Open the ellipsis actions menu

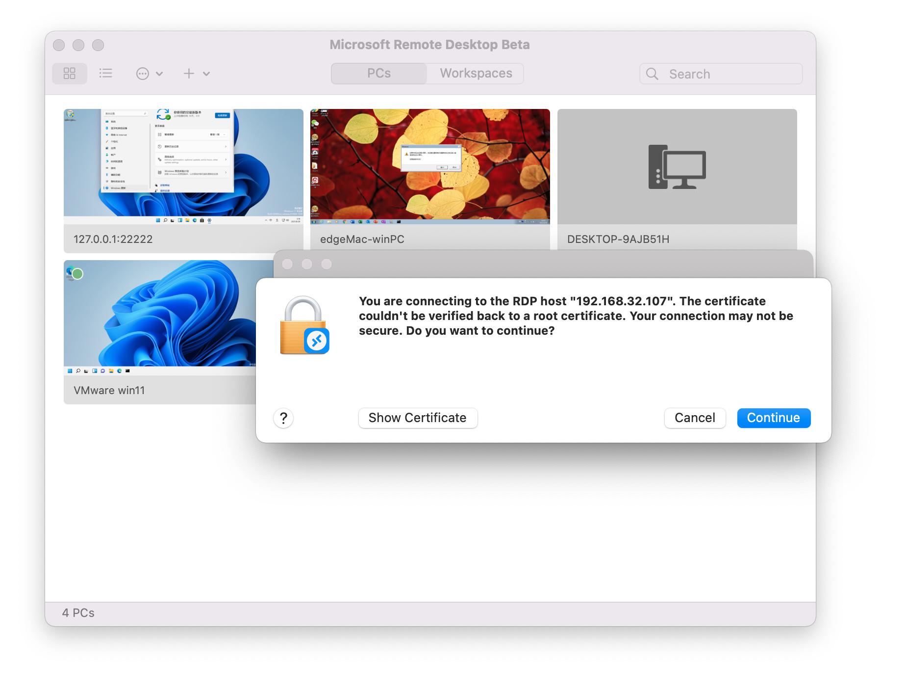[x=143, y=74]
